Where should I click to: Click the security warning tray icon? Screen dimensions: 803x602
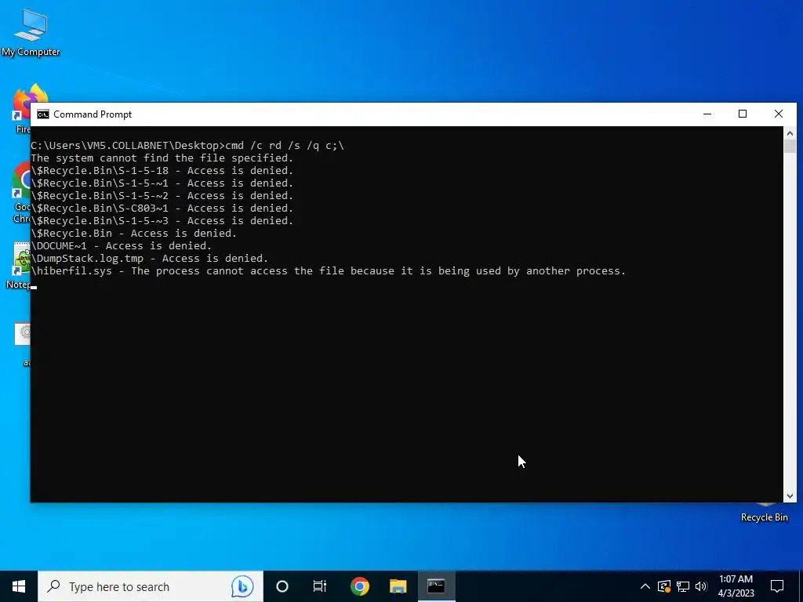point(664,586)
